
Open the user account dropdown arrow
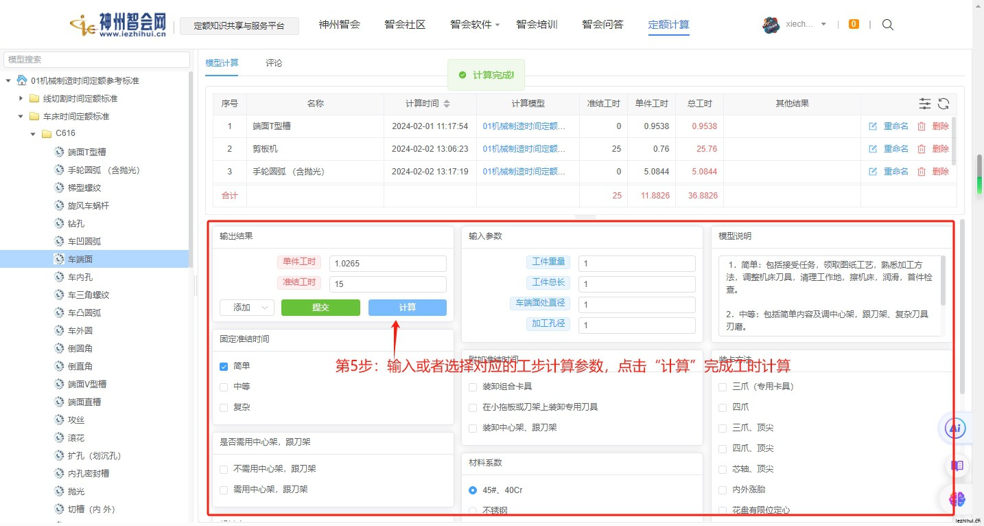pyautogui.click(x=823, y=25)
